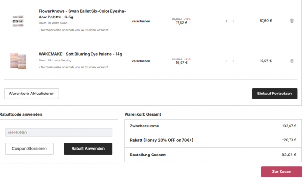Click Einkauf Fortsetzen button
308x189 pixels.
[274, 94]
